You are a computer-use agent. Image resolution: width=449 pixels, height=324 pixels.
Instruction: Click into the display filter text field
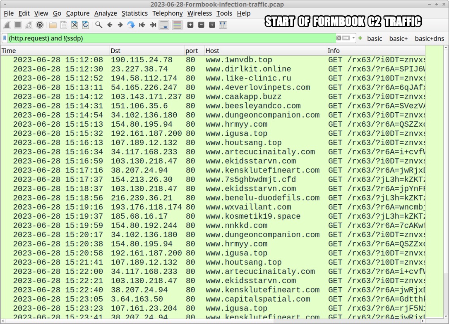click(x=172, y=38)
